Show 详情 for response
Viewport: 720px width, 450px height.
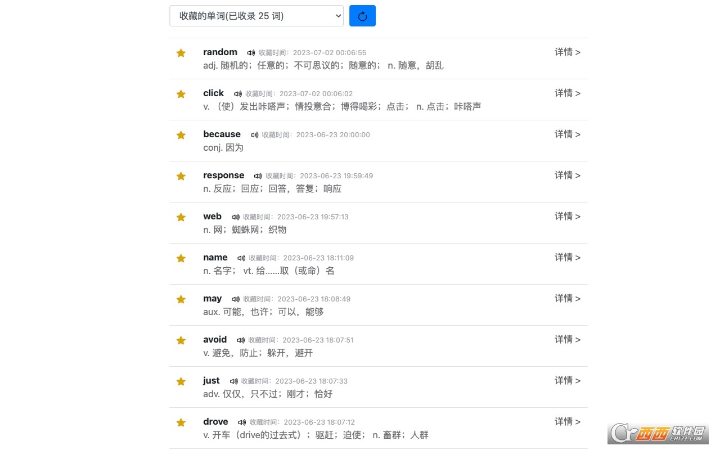(568, 175)
